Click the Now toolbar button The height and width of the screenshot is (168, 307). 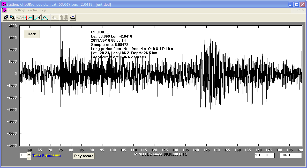tap(55, 18)
